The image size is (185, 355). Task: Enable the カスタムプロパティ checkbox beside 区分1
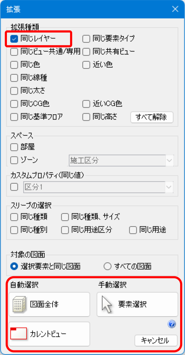point(14,187)
